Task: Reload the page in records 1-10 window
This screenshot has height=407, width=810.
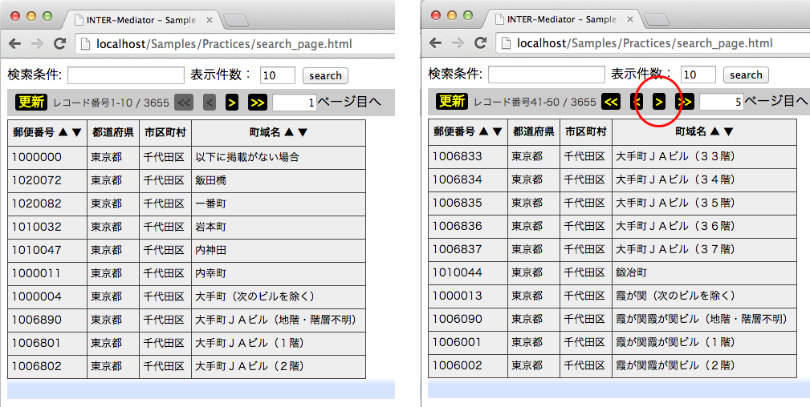Action: click(x=60, y=43)
